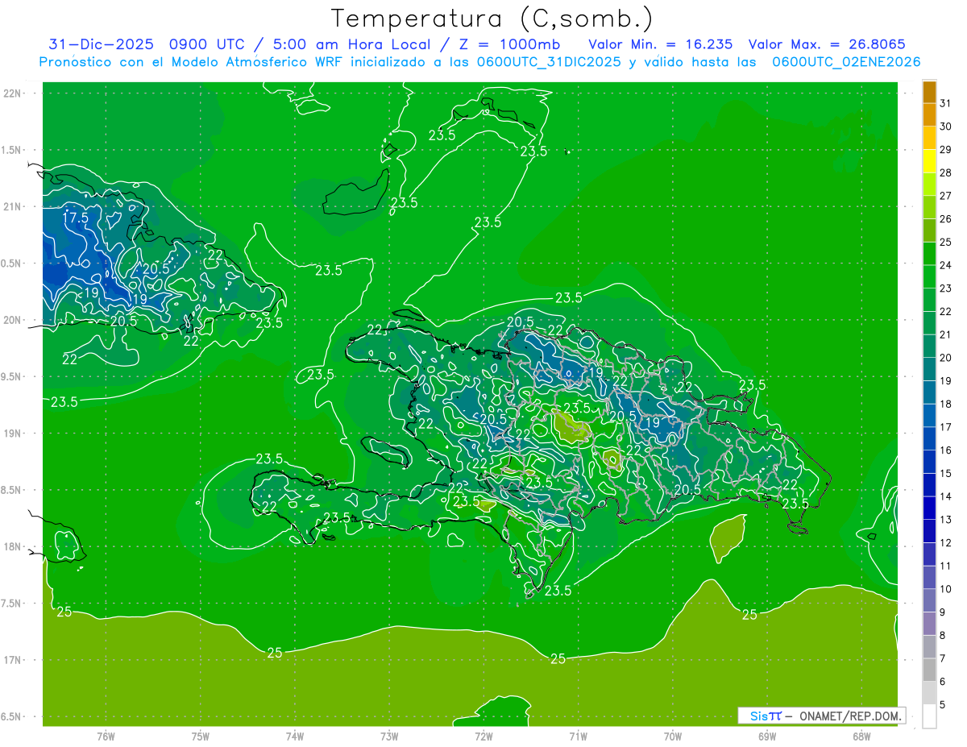
Task: Pick the bright yellow swatch between 28 and 29
Action: [929, 161]
